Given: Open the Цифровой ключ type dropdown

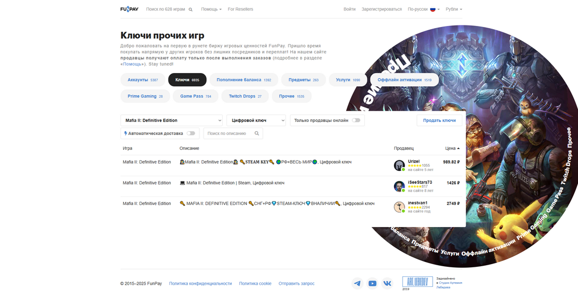Looking at the screenshot, I should [x=256, y=120].
